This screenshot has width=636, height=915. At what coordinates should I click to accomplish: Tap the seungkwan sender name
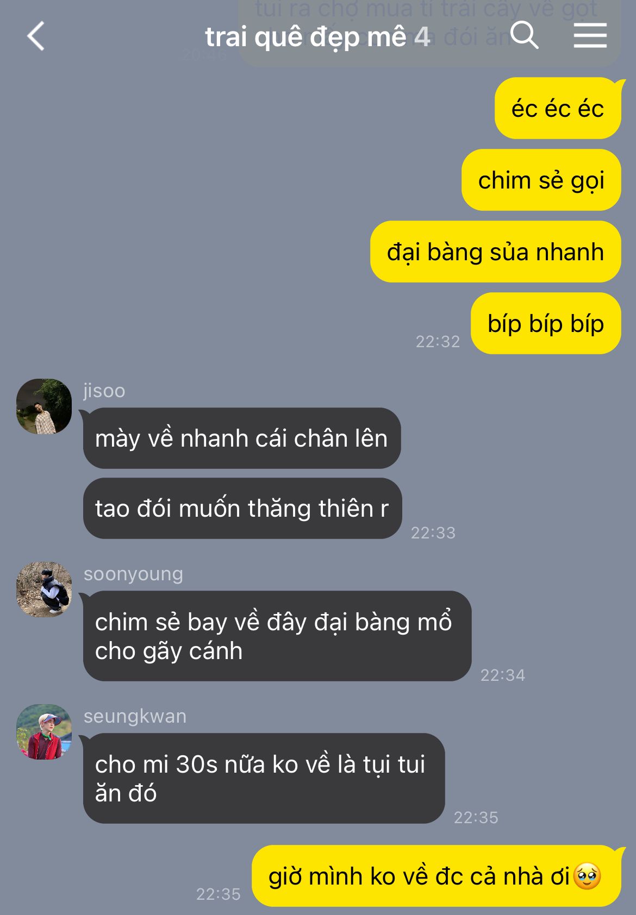click(x=135, y=716)
